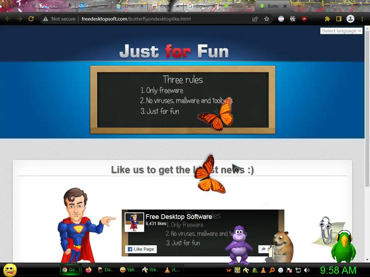
Task: Open the volume speaker tray icon
Action: (307, 271)
